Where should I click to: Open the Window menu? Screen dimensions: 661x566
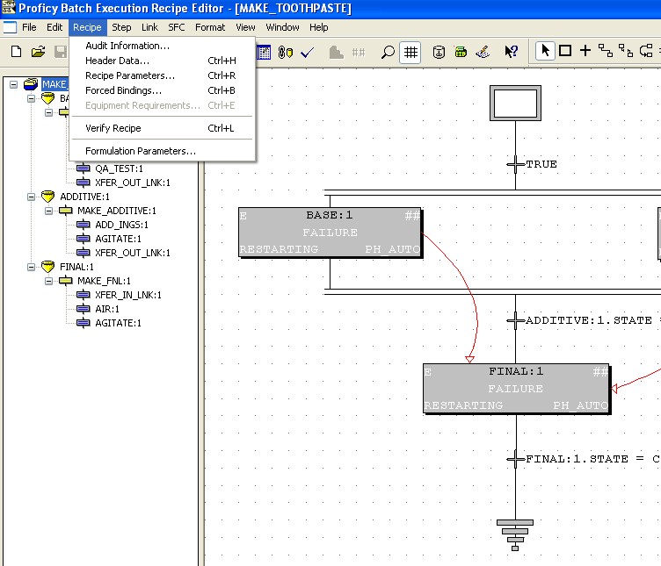282,27
